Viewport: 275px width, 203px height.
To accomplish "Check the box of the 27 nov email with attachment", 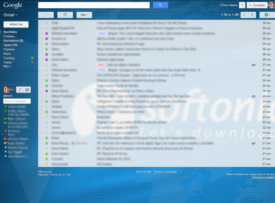I will click(41, 65).
